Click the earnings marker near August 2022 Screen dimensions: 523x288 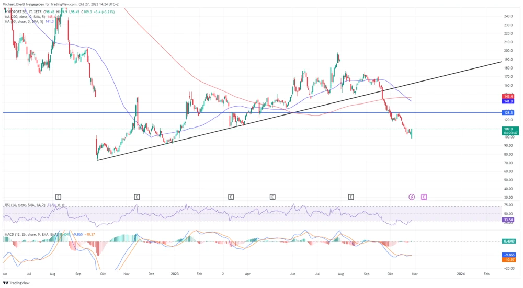[58, 197]
